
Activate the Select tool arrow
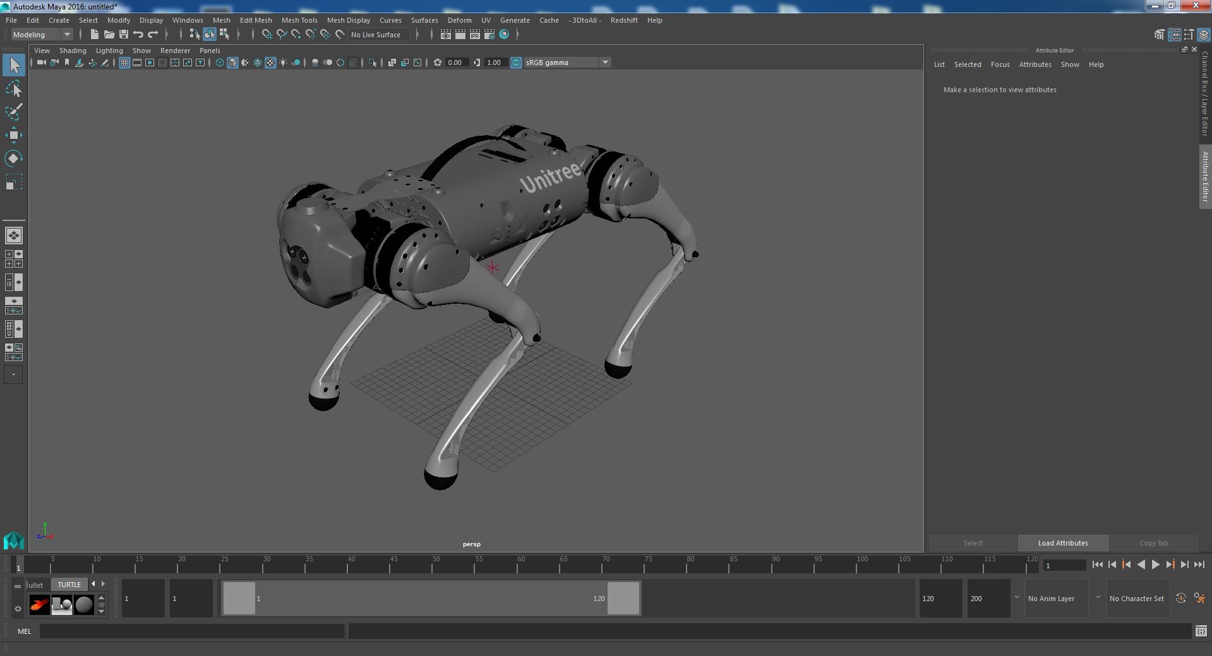click(x=14, y=65)
